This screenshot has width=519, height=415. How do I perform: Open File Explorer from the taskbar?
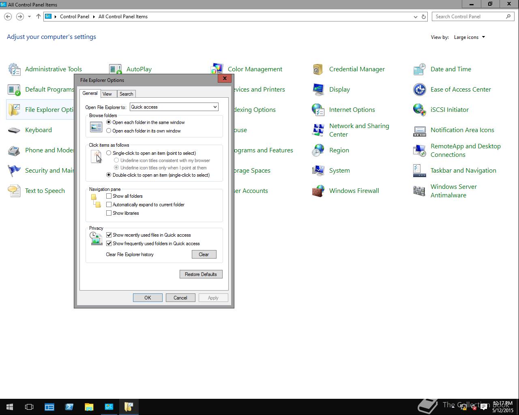coord(89,407)
